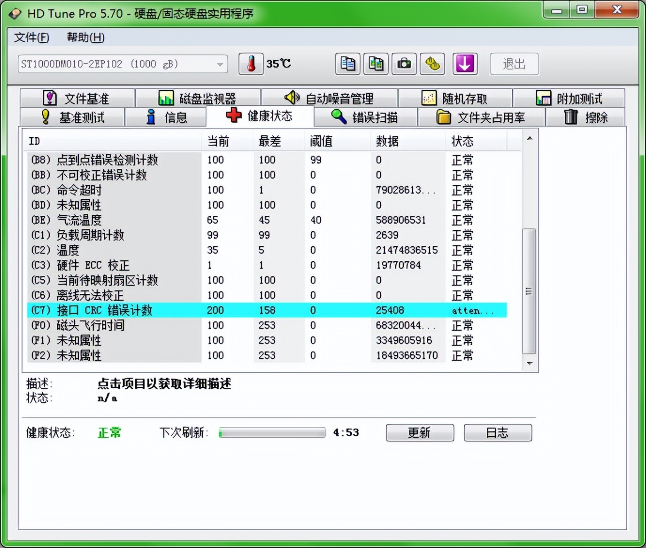
Task: Click the 4:53 refresh countdown
Action: coord(346,432)
